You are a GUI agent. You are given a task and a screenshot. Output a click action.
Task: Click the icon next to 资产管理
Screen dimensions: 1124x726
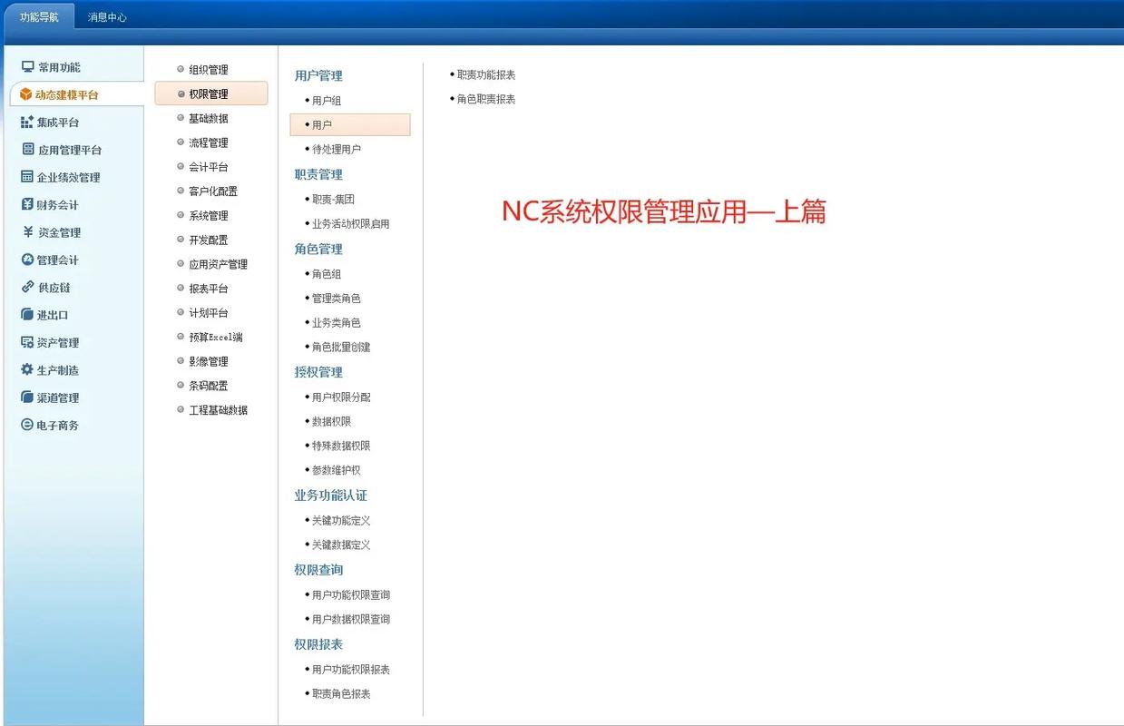27,342
